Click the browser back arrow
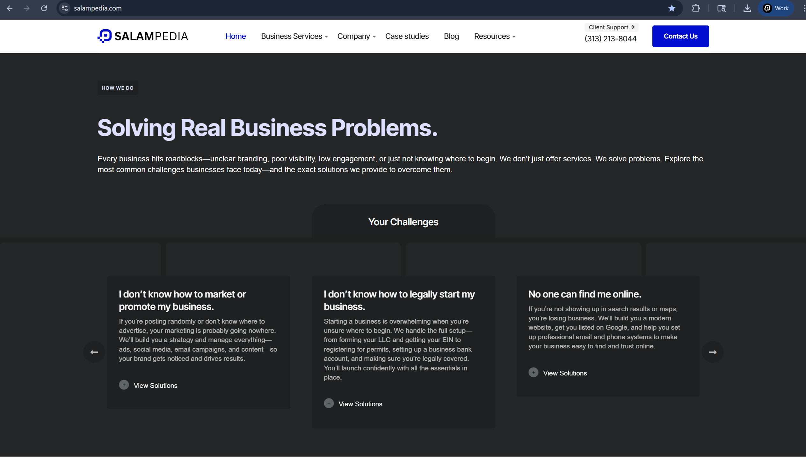The height and width of the screenshot is (462, 806). pos(10,8)
